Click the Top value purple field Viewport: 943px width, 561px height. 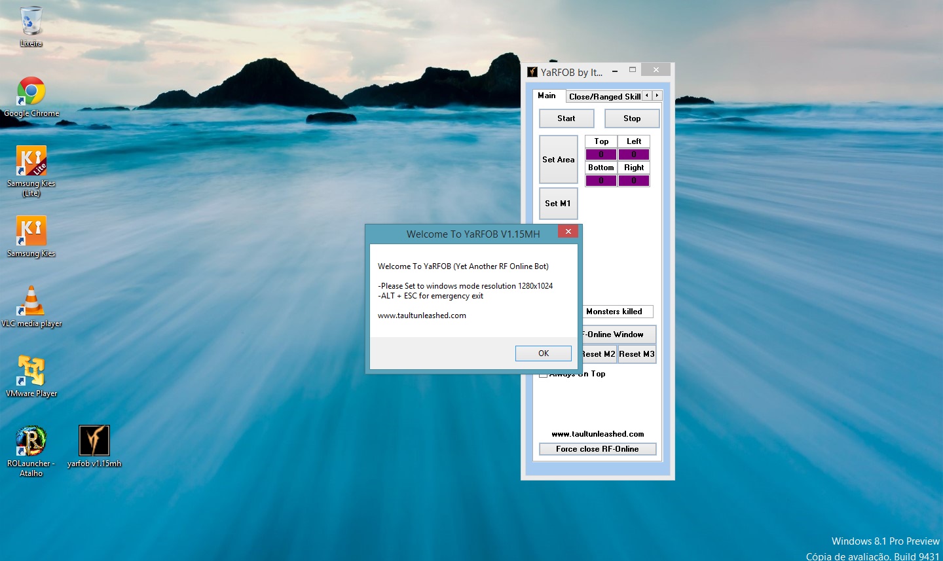point(601,154)
